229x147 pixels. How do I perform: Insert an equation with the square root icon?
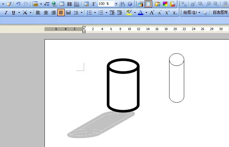click(x=47, y=4)
